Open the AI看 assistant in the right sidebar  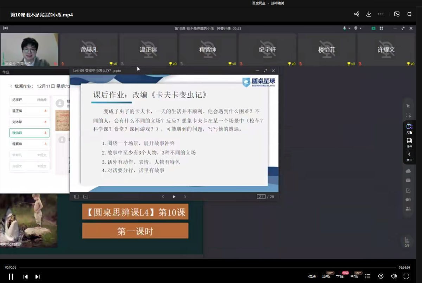[409, 129]
